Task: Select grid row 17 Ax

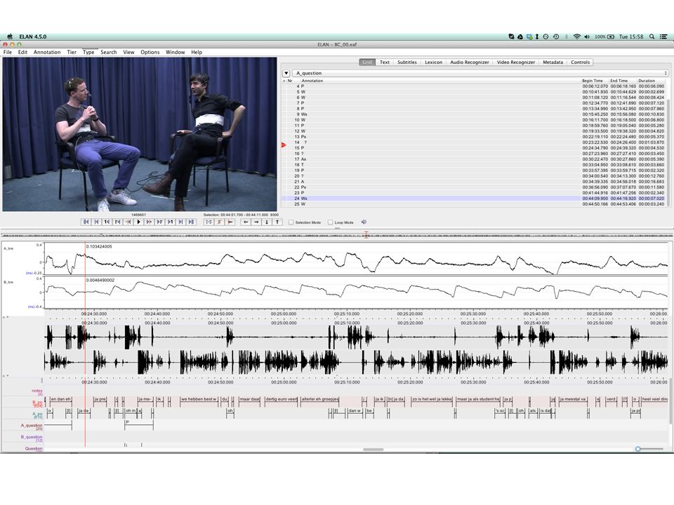Action: (x=473, y=159)
